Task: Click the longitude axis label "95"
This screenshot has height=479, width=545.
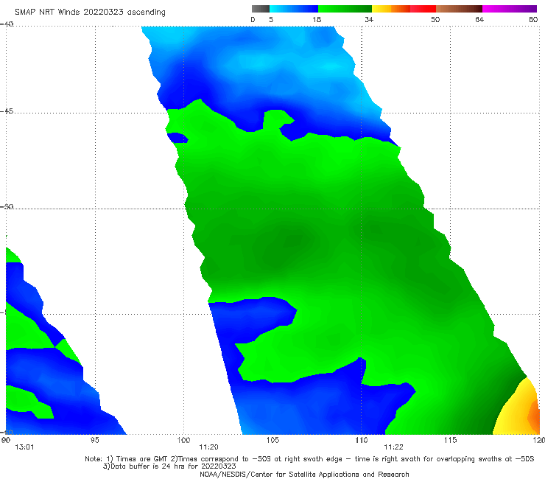Action: [x=94, y=441]
